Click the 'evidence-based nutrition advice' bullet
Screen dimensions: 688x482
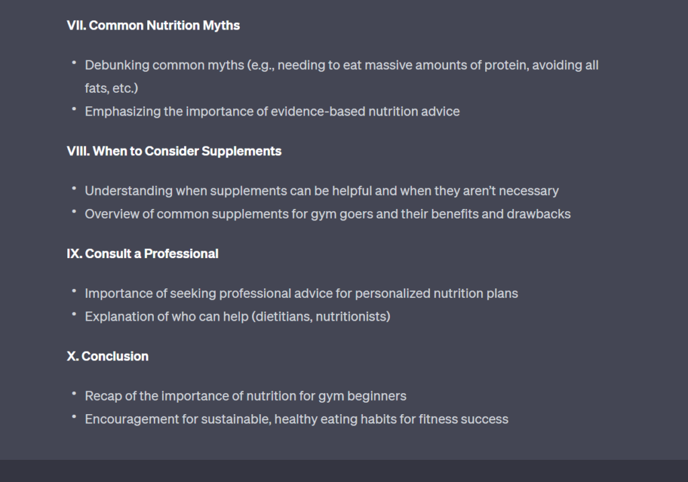point(272,112)
